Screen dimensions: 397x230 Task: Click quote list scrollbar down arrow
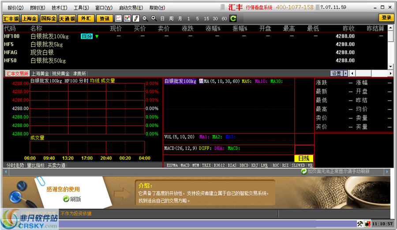[x=390, y=66]
